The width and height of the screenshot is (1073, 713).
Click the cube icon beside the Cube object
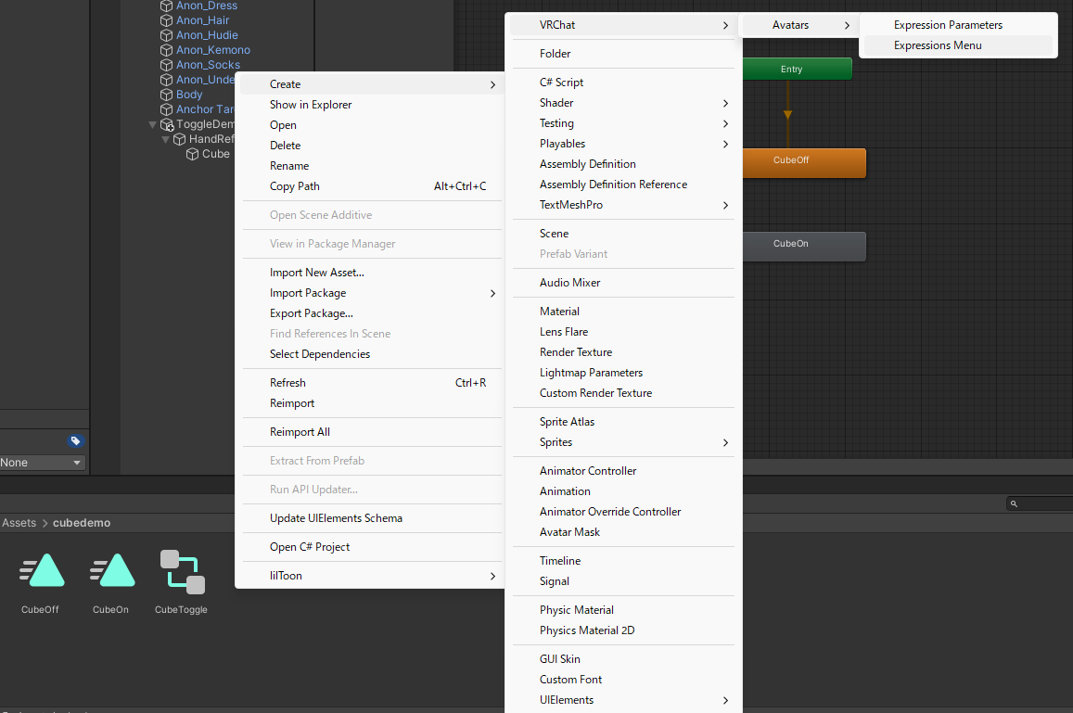192,154
